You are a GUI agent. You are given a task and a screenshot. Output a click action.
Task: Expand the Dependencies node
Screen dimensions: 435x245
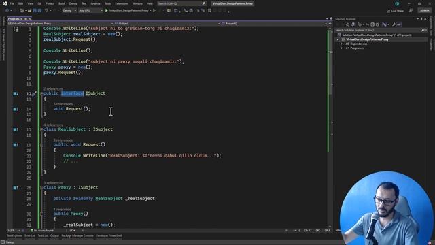coord(341,44)
